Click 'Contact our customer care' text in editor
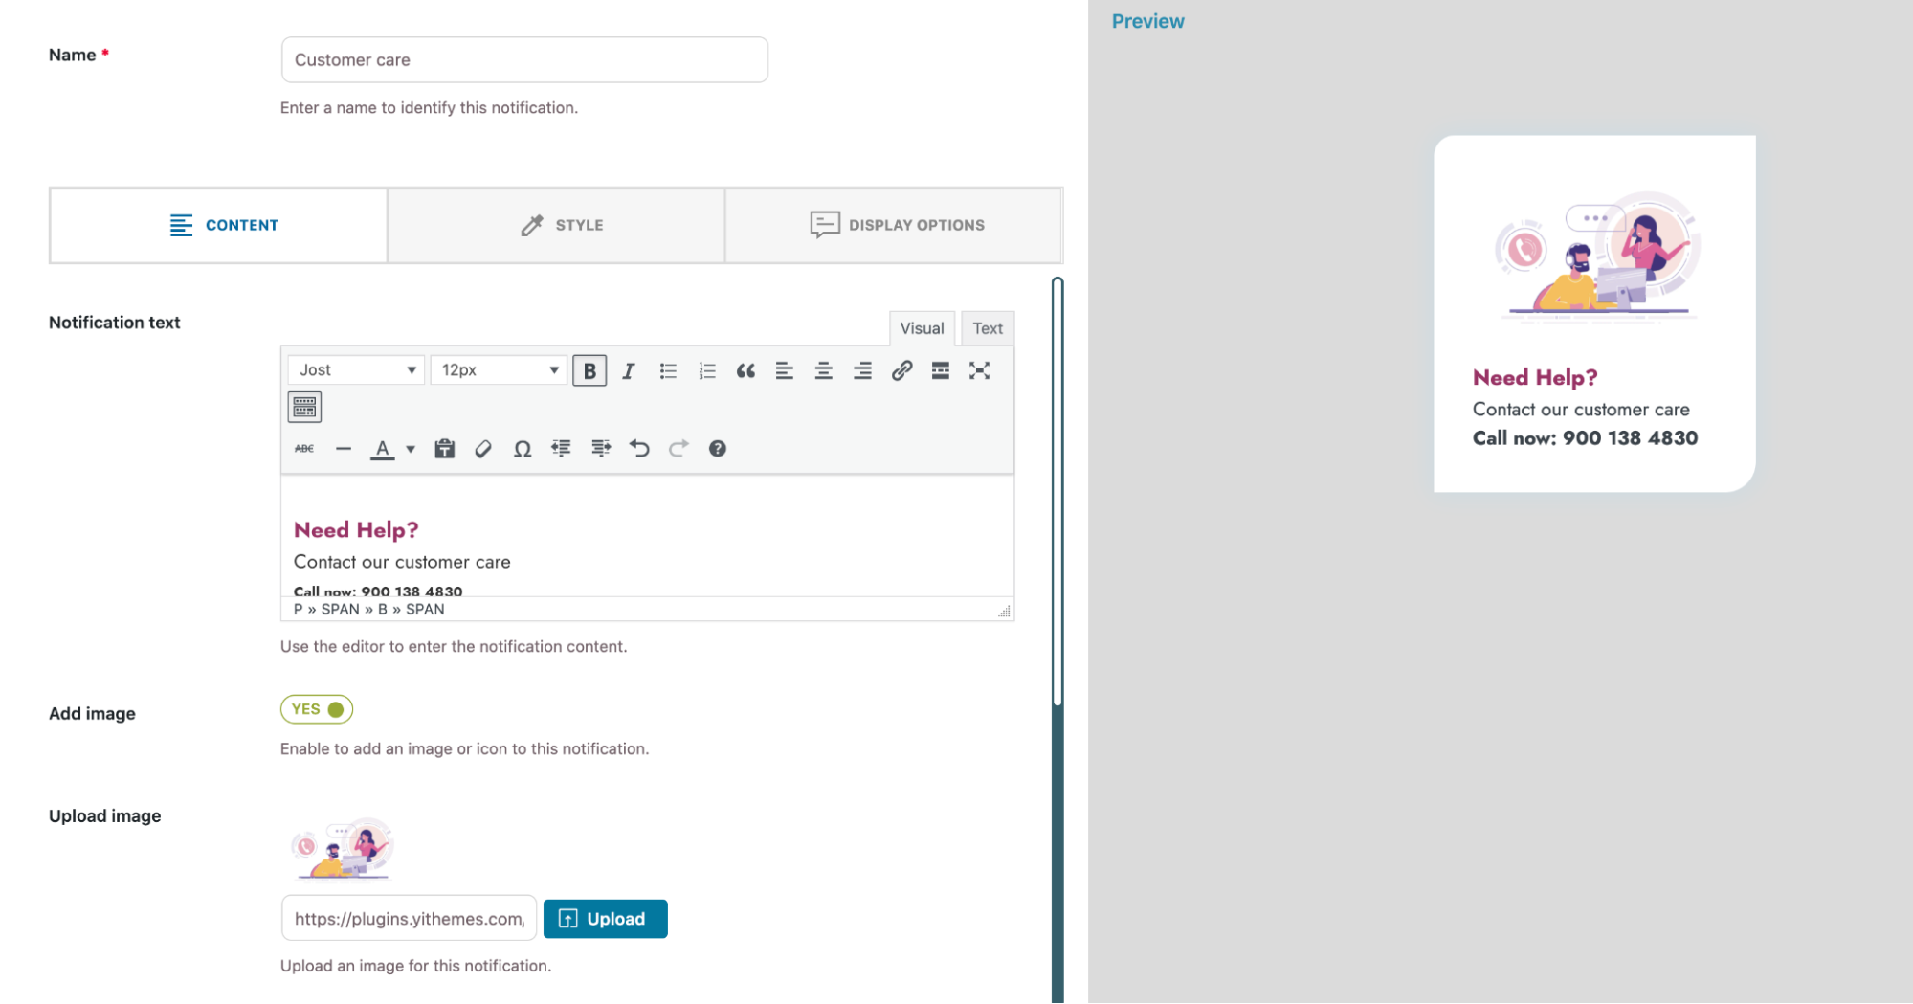The height and width of the screenshot is (1004, 1913). (x=402, y=562)
